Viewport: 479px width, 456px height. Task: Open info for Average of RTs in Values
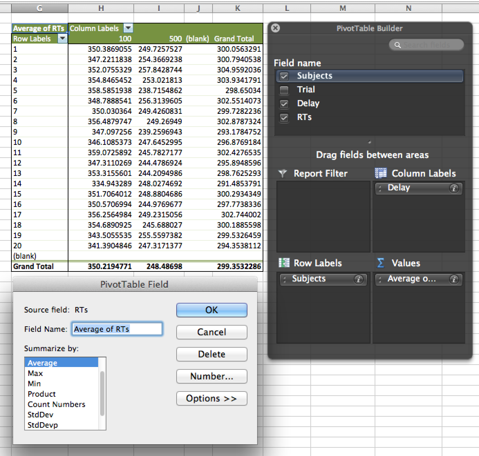(453, 279)
